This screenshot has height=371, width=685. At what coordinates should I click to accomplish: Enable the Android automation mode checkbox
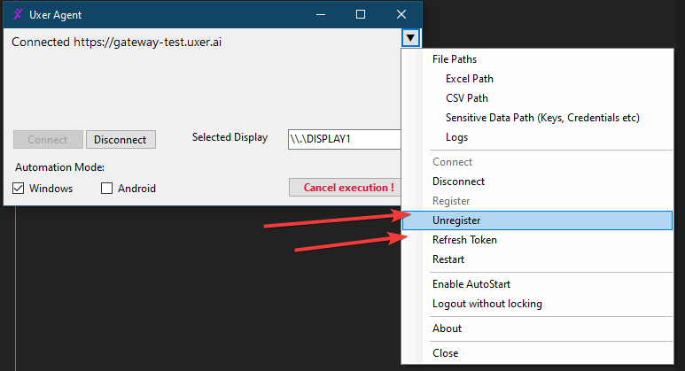106,188
